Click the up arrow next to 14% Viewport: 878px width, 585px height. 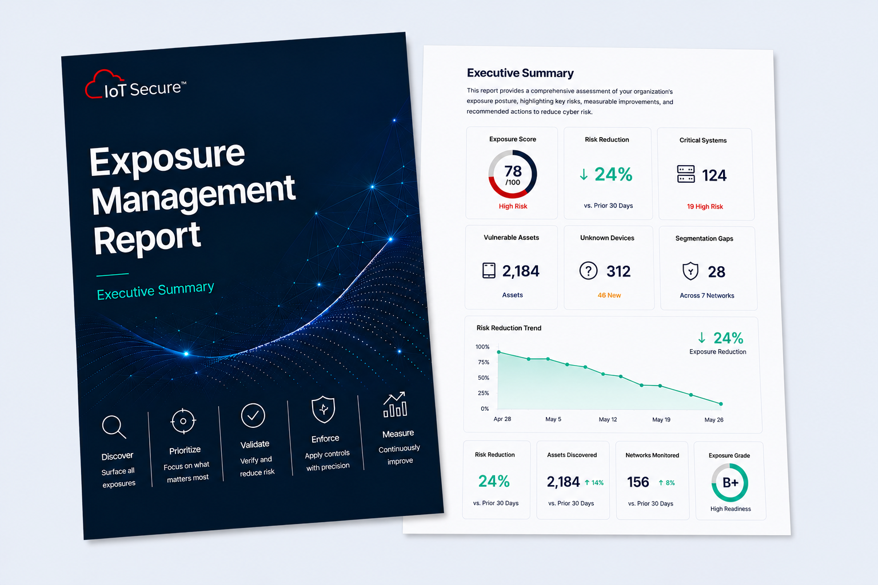[586, 483]
